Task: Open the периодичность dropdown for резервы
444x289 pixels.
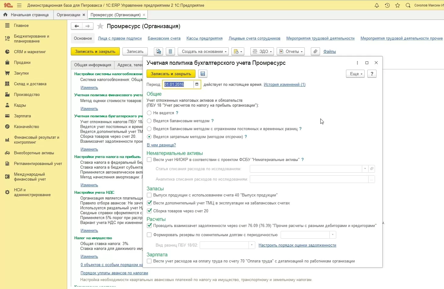Action: pos(333,235)
